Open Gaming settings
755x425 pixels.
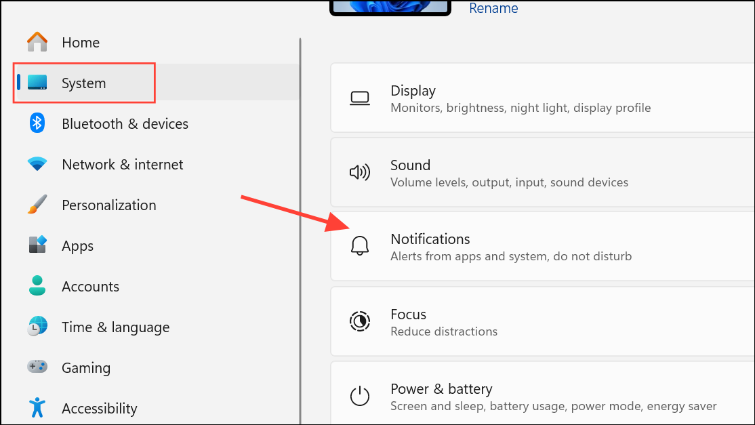[x=85, y=368]
